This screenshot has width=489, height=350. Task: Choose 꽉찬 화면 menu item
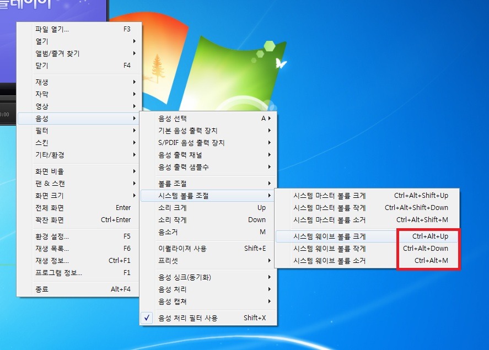[78, 220]
